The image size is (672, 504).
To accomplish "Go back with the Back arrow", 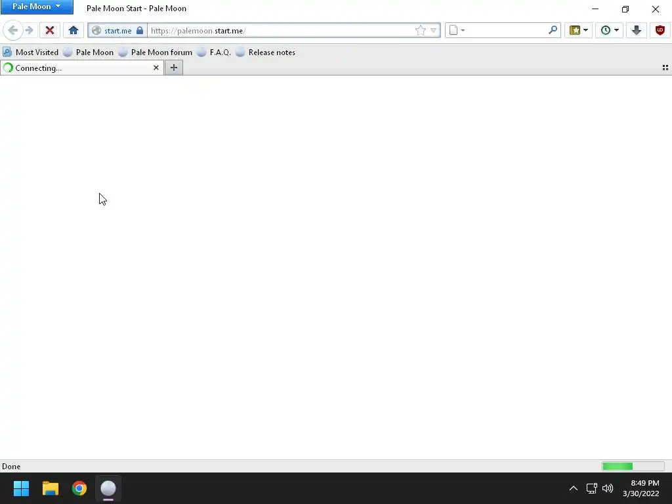I will tap(13, 30).
